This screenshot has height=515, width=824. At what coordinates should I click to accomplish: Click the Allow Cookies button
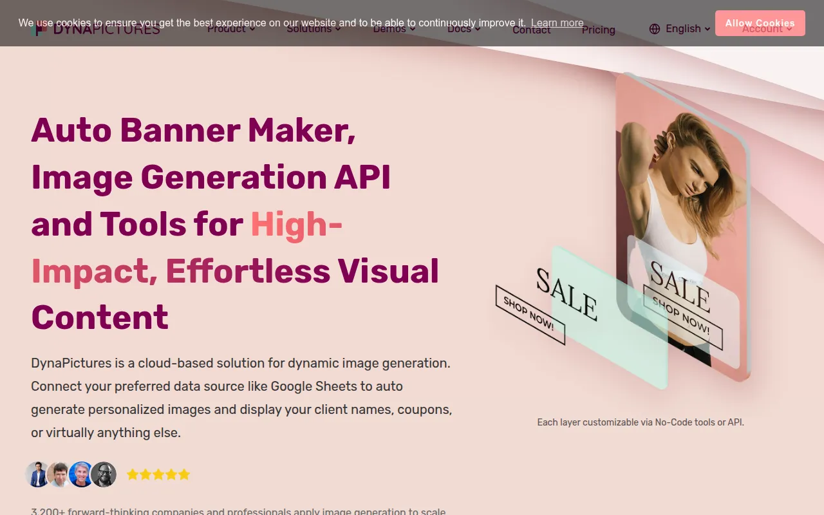pos(760,23)
